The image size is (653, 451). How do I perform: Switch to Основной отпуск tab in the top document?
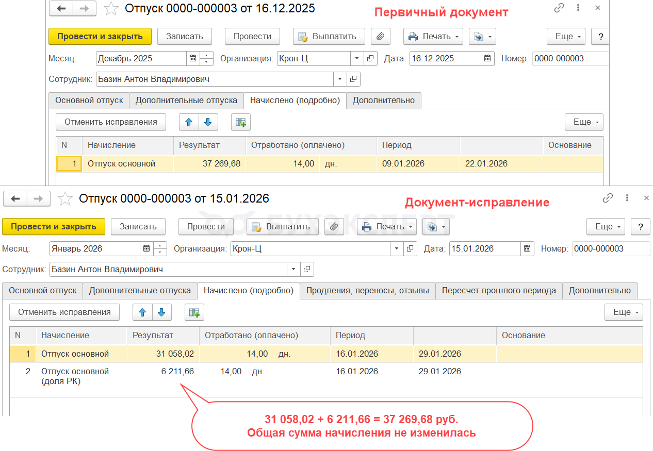coord(89,101)
